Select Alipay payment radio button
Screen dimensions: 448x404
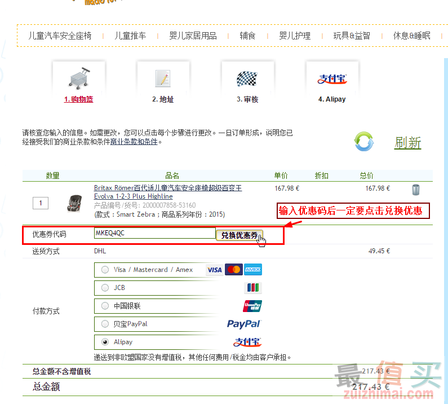(105, 342)
